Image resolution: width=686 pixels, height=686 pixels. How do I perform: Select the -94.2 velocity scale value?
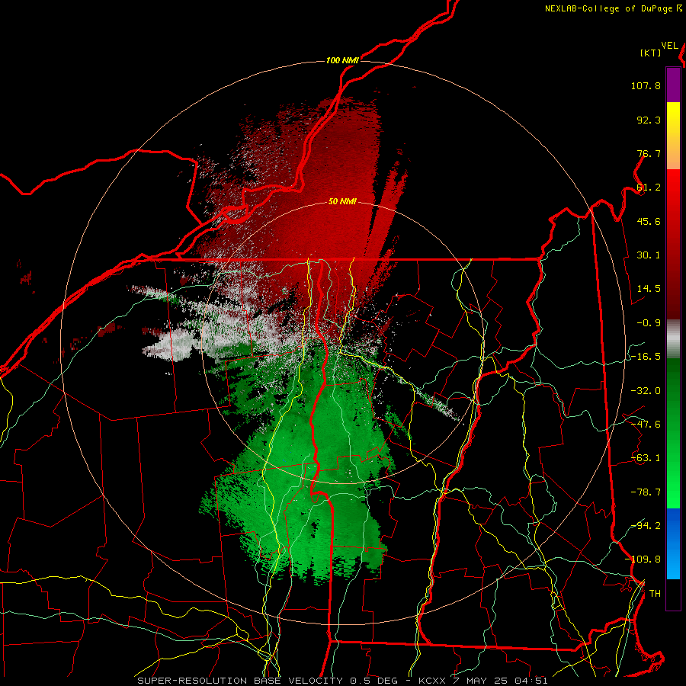click(646, 526)
